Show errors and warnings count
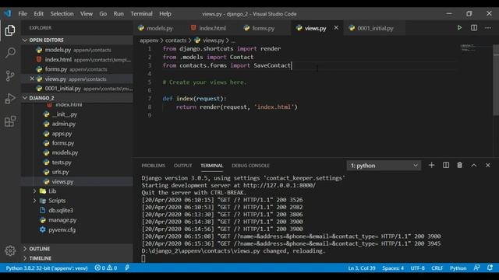The height and width of the screenshot is (280, 499). pos(106,268)
